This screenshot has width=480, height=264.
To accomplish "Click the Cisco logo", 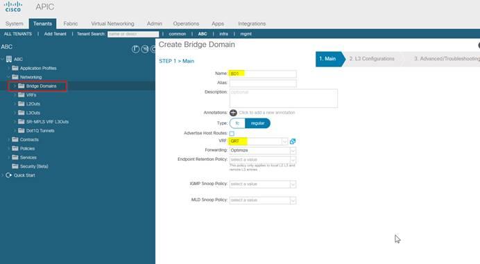I will coord(13,6).
